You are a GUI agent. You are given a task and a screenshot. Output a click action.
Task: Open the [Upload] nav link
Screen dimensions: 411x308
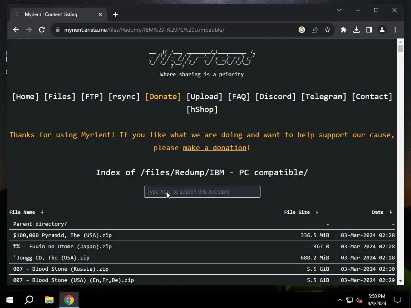[204, 97]
